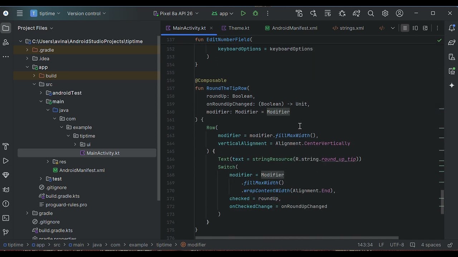Expand the androidTest folder
The width and height of the screenshot is (458, 257).
[41, 93]
